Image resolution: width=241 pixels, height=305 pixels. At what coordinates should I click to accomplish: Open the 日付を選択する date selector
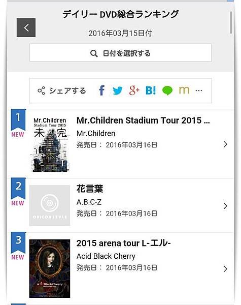pyautogui.click(x=120, y=53)
